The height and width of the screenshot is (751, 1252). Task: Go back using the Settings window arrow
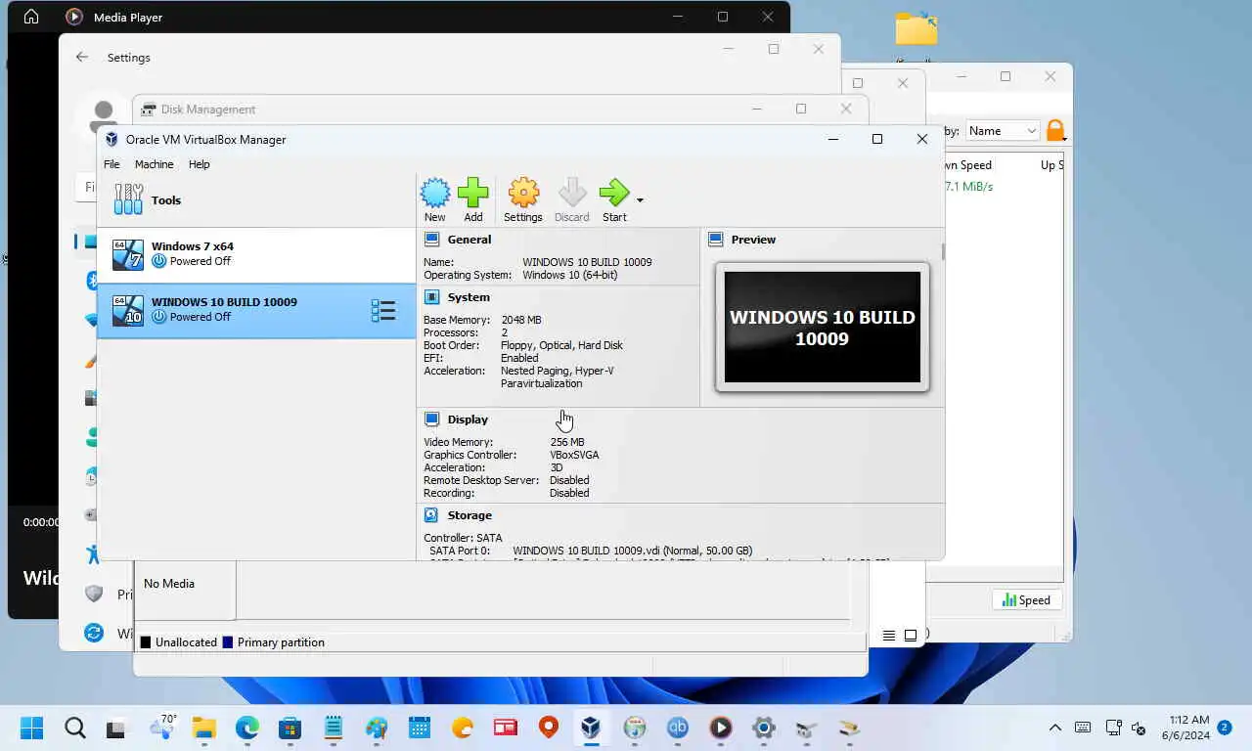82,57
